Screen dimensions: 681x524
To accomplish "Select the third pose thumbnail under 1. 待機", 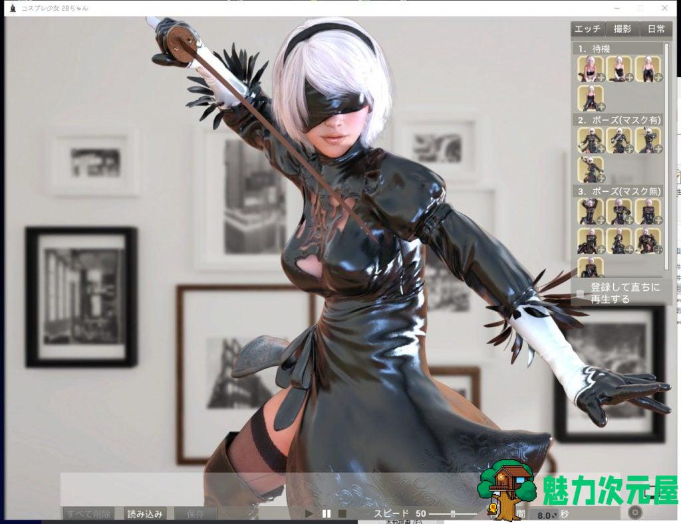I will pos(648,69).
